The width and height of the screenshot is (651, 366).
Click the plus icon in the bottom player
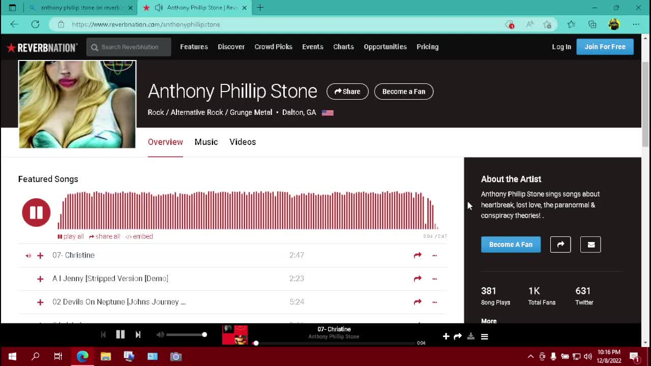point(446,336)
